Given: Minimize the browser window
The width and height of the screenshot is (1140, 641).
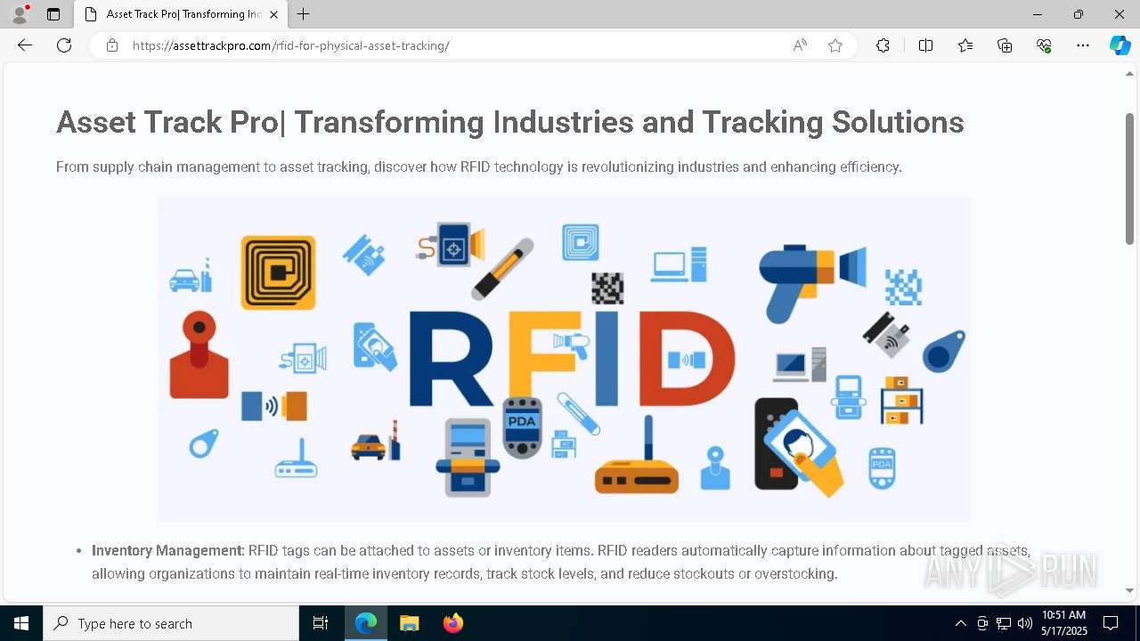Looking at the screenshot, I should pyautogui.click(x=1038, y=14).
